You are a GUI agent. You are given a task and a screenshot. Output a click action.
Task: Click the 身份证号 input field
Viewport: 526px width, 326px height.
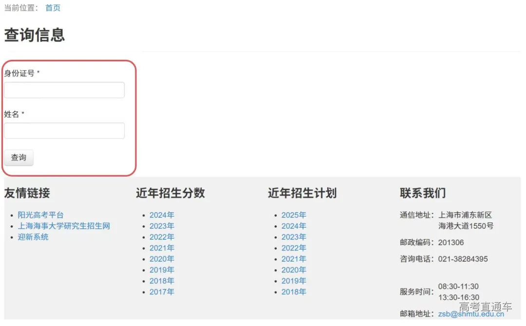pos(64,90)
